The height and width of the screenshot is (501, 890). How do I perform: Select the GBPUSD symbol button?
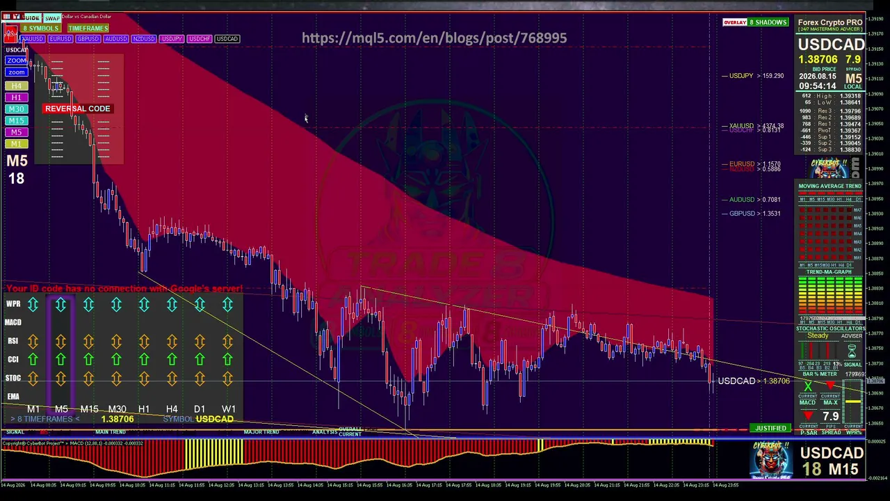click(88, 39)
